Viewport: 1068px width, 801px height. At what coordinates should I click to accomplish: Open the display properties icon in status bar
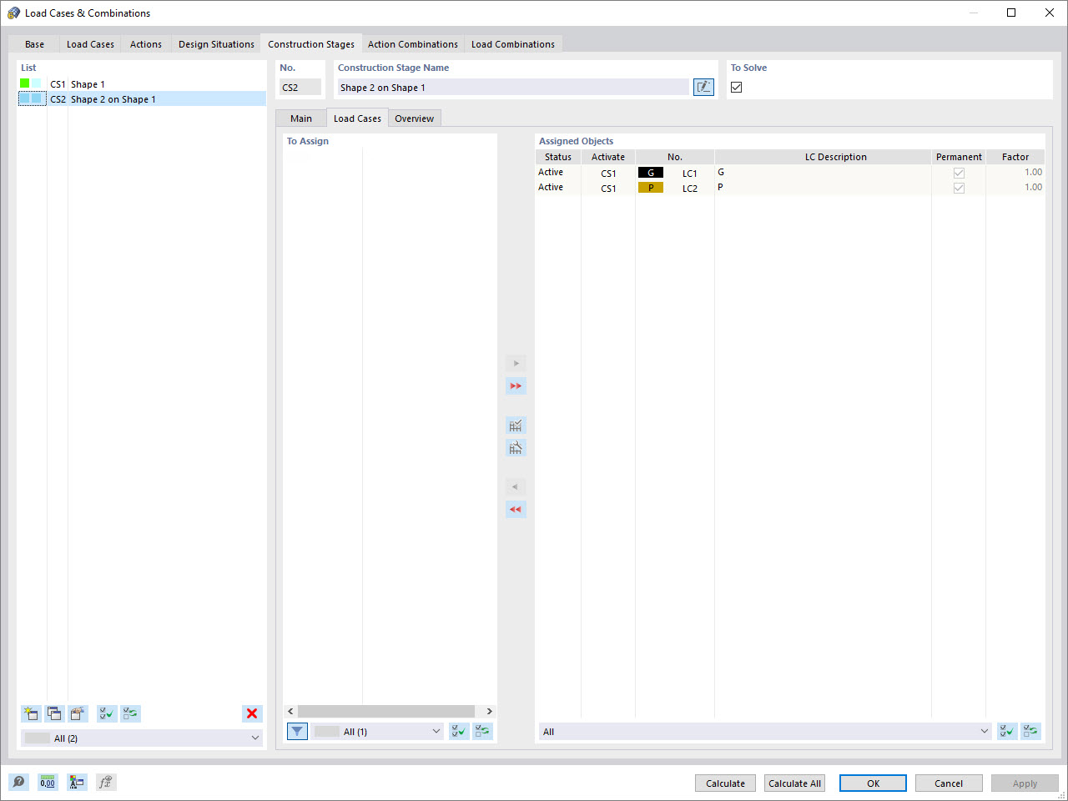pos(77,782)
